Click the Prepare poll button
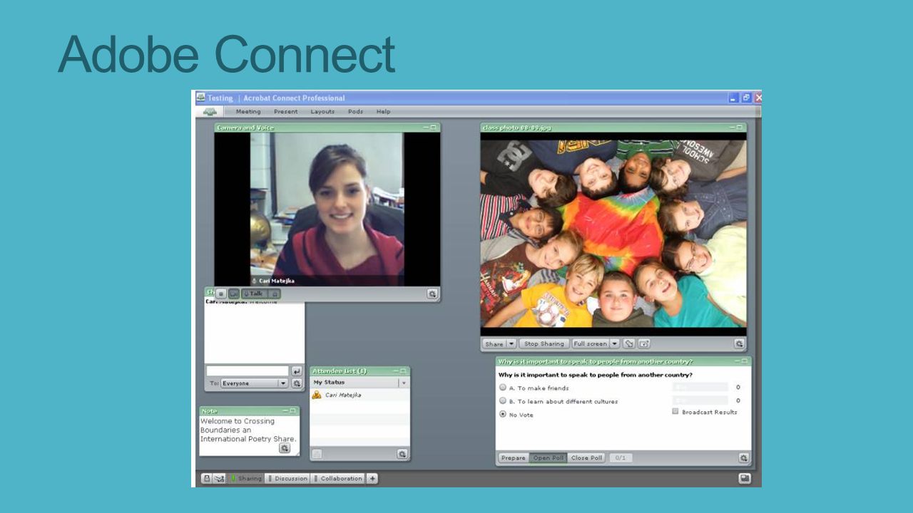 (x=513, y=458)
